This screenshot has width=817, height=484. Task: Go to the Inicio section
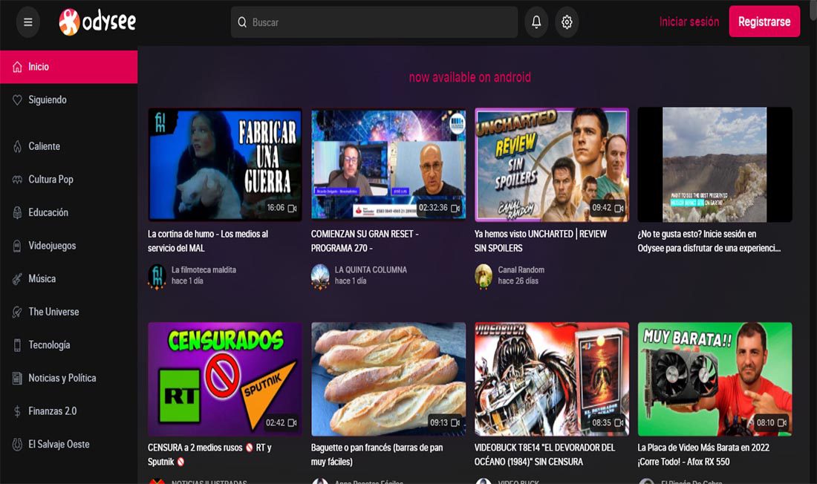click(69, 67)
